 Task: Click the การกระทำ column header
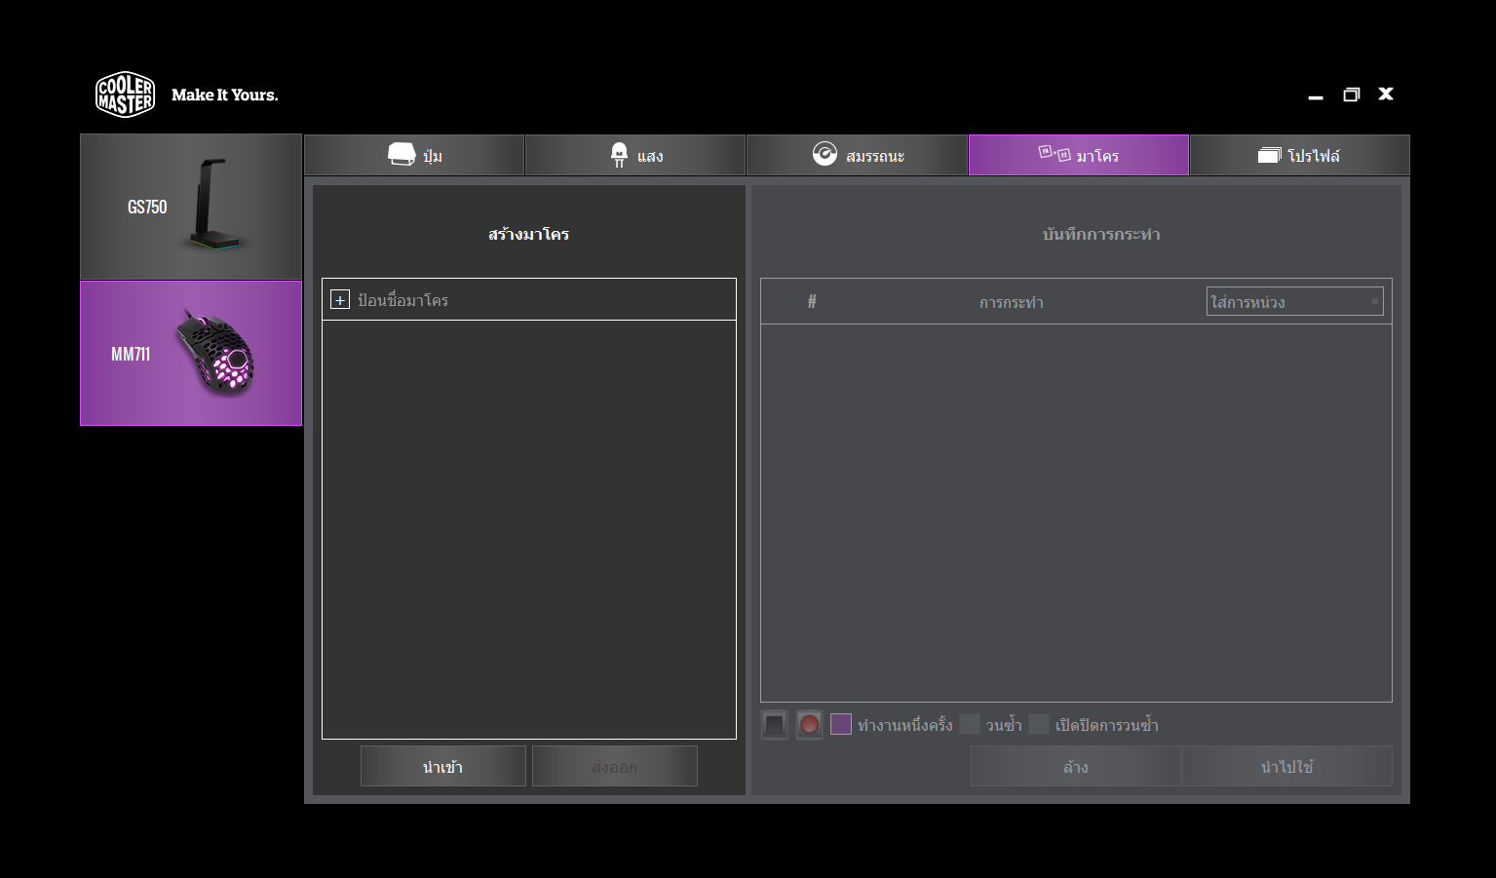(1012, 302)
